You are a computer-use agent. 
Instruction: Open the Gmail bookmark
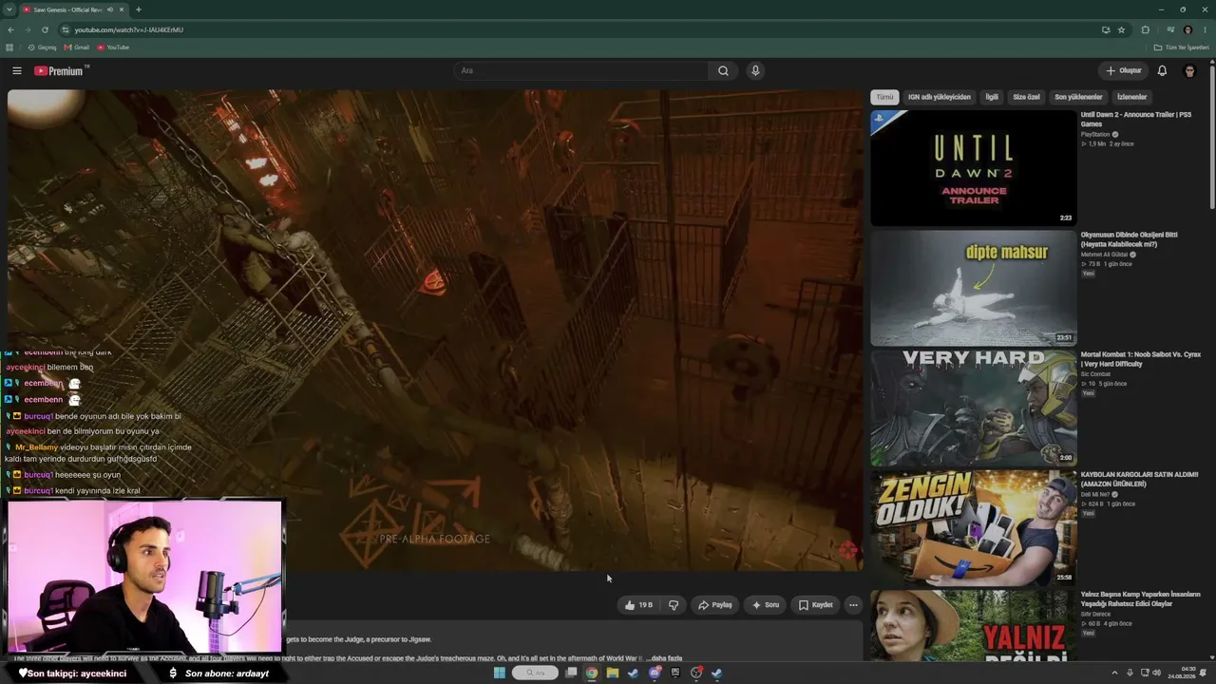tap(77, 47)
